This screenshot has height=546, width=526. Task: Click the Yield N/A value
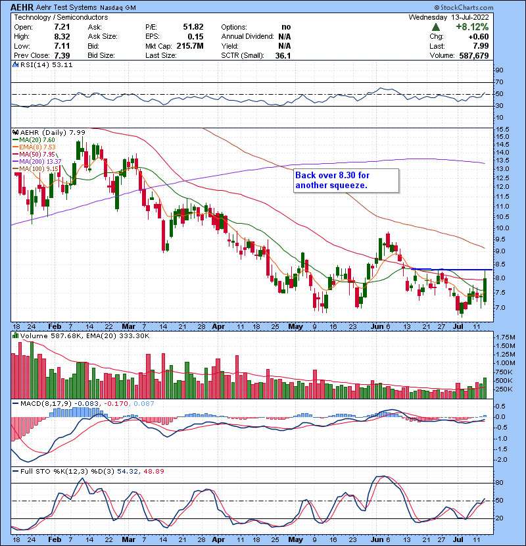tap(285, 46)
